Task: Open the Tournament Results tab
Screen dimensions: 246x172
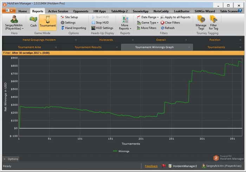Action: tap(88, 47)
